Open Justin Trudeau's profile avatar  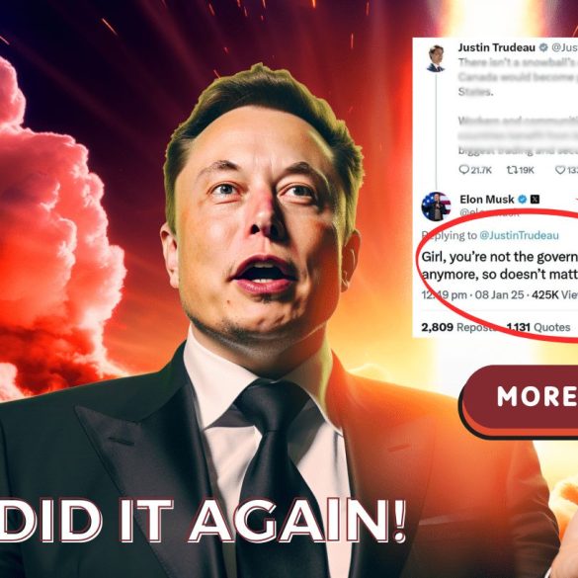436,58
